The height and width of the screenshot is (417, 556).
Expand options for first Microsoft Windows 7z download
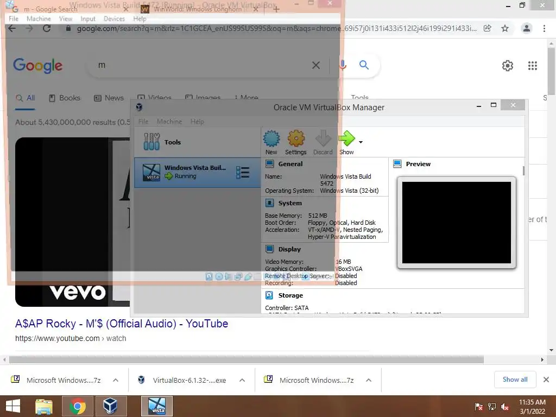(x=116, y=380)
